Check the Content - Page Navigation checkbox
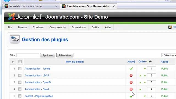Viewport: 176px width, 99px height. point(20,96)
